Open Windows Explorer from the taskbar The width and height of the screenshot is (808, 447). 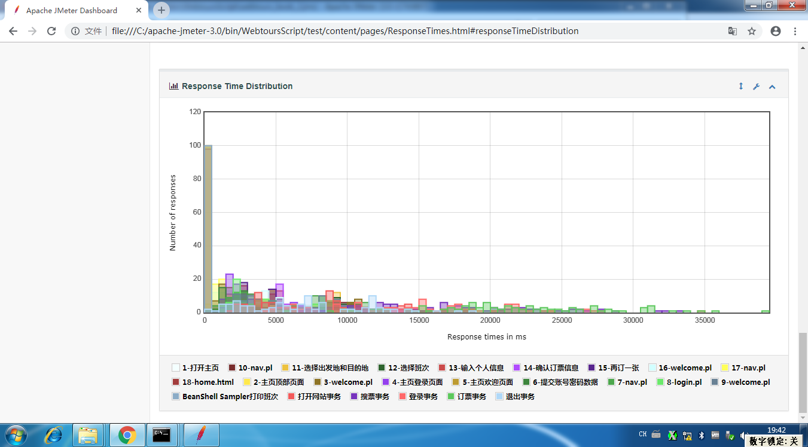(89, 435)
